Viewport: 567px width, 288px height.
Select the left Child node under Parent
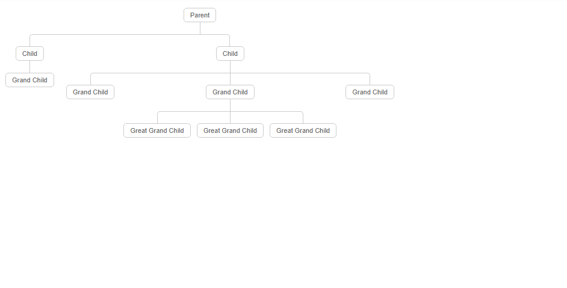(x=29, y=54)
